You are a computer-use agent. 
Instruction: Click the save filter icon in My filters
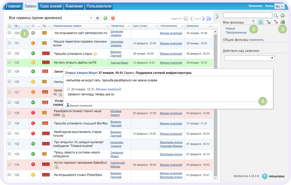click(260, 22)
